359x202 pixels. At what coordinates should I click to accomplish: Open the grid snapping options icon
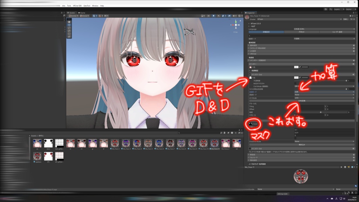click(100, 16)
